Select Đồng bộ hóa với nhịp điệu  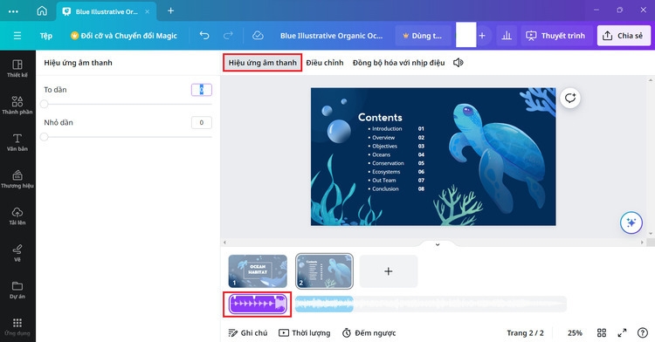[398, 63]
